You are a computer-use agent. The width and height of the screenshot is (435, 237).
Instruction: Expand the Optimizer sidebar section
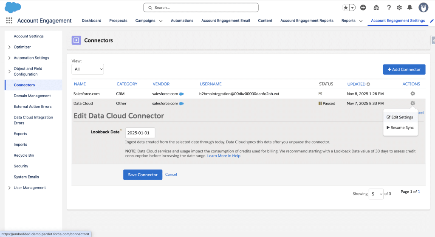[x=10, y=47]
